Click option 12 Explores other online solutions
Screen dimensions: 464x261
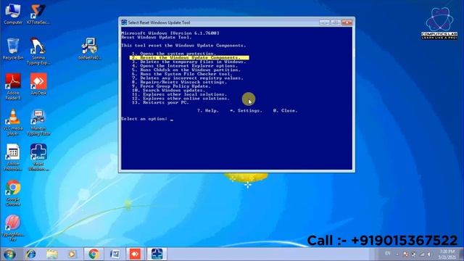click(x=181, y=99)
